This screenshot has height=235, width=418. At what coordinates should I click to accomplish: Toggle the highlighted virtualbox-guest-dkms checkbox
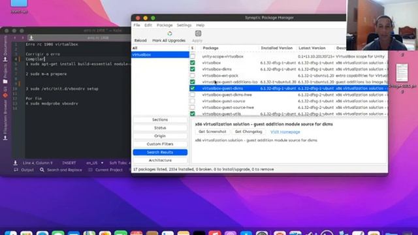(193, 89)
